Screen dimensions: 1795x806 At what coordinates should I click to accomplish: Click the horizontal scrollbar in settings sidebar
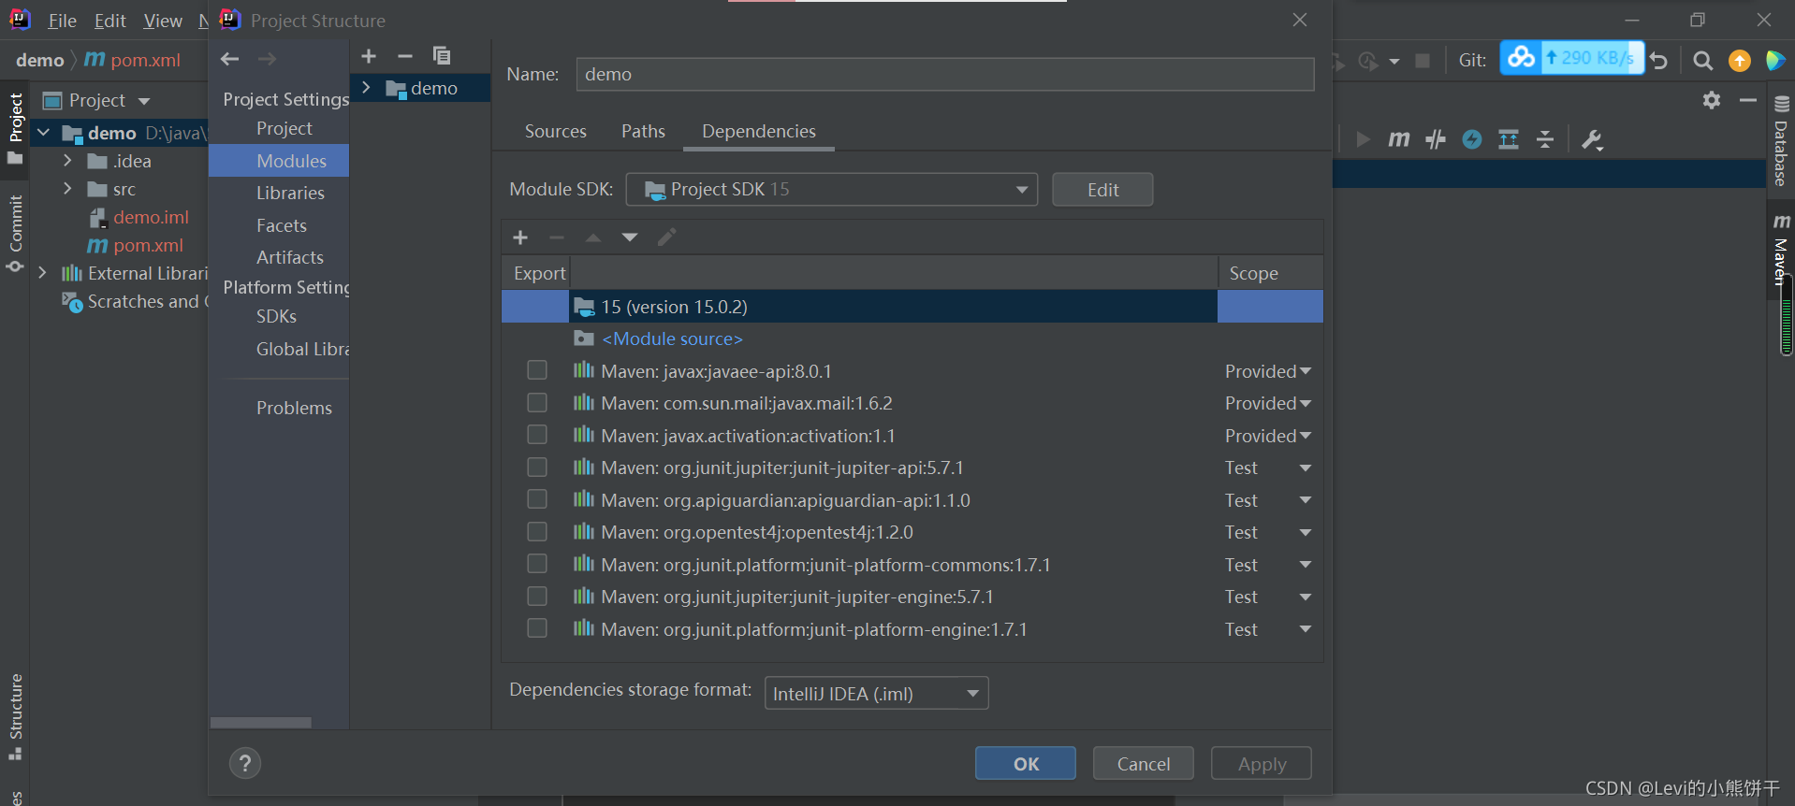(x=261, y=723)
